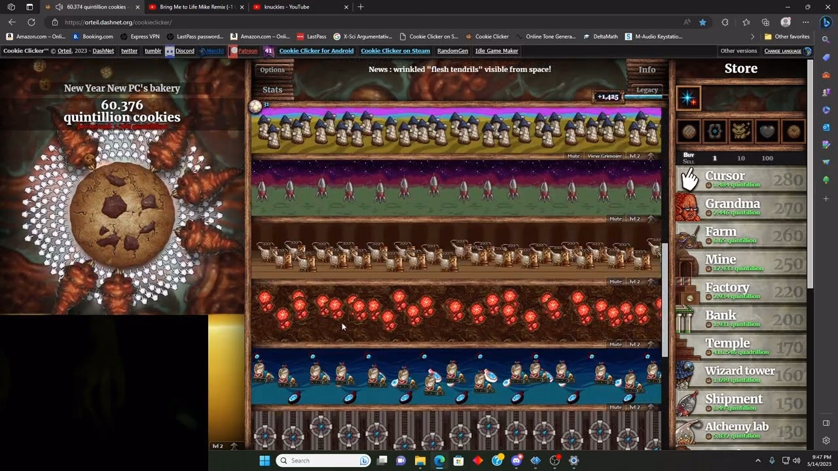Open the milk selector cookie switch

(x=689, y=131)
